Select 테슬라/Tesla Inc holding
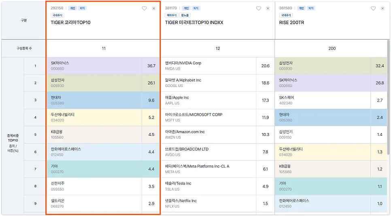 [x=218, y=186]
